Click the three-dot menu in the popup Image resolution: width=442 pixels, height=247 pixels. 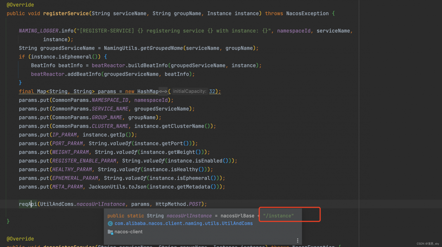tap(298, 240)
